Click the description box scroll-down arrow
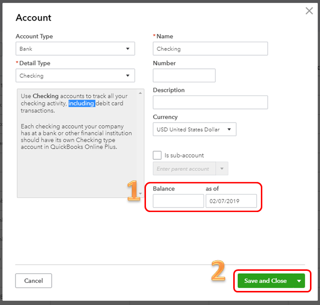Image resolution: width=320 pixels, height=305 pixels. [x=140, y=194]
